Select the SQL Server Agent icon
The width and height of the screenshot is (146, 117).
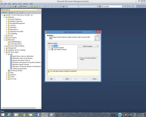click(7, 52)
